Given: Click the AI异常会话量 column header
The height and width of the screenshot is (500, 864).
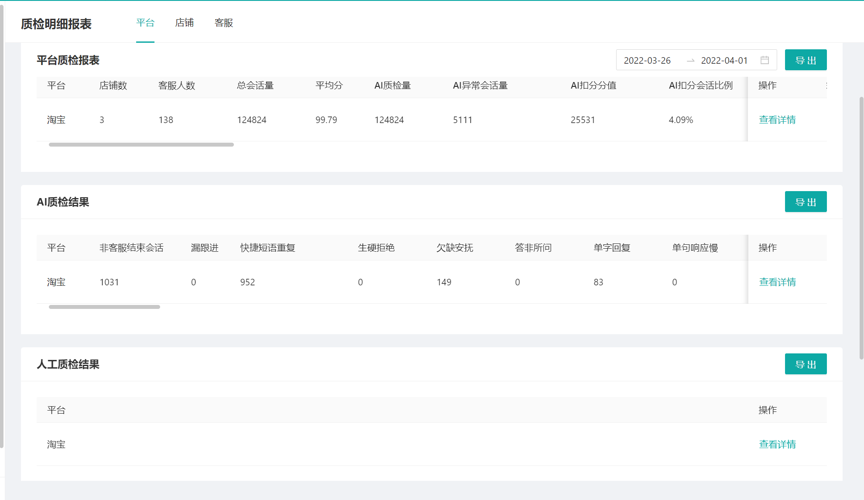Looking at the screenshot, I should point(480,86).
